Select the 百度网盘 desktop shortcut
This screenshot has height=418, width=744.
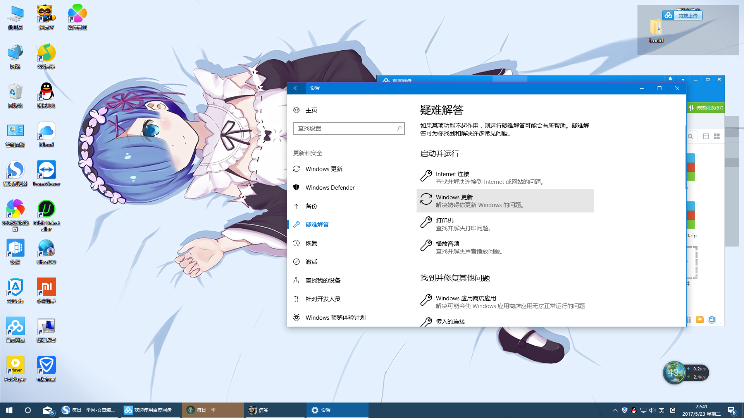click(x=15, y=331)
